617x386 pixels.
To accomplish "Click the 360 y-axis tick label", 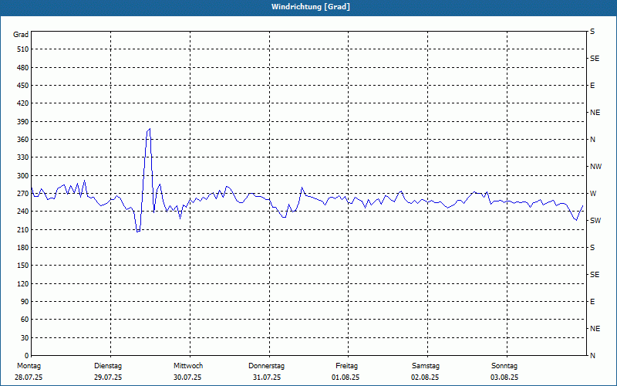I will pyautogui.click(x=22, y=140).
